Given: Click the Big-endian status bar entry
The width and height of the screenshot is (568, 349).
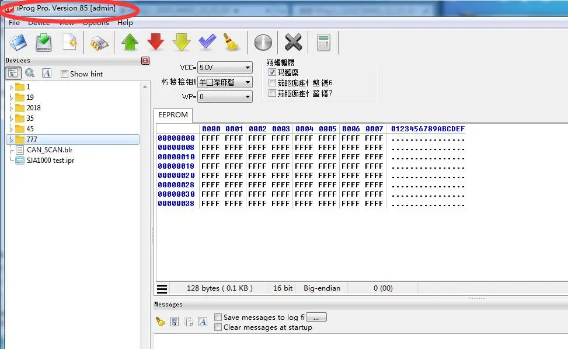Looking at the screenshot, I should (x=322, y=288).
